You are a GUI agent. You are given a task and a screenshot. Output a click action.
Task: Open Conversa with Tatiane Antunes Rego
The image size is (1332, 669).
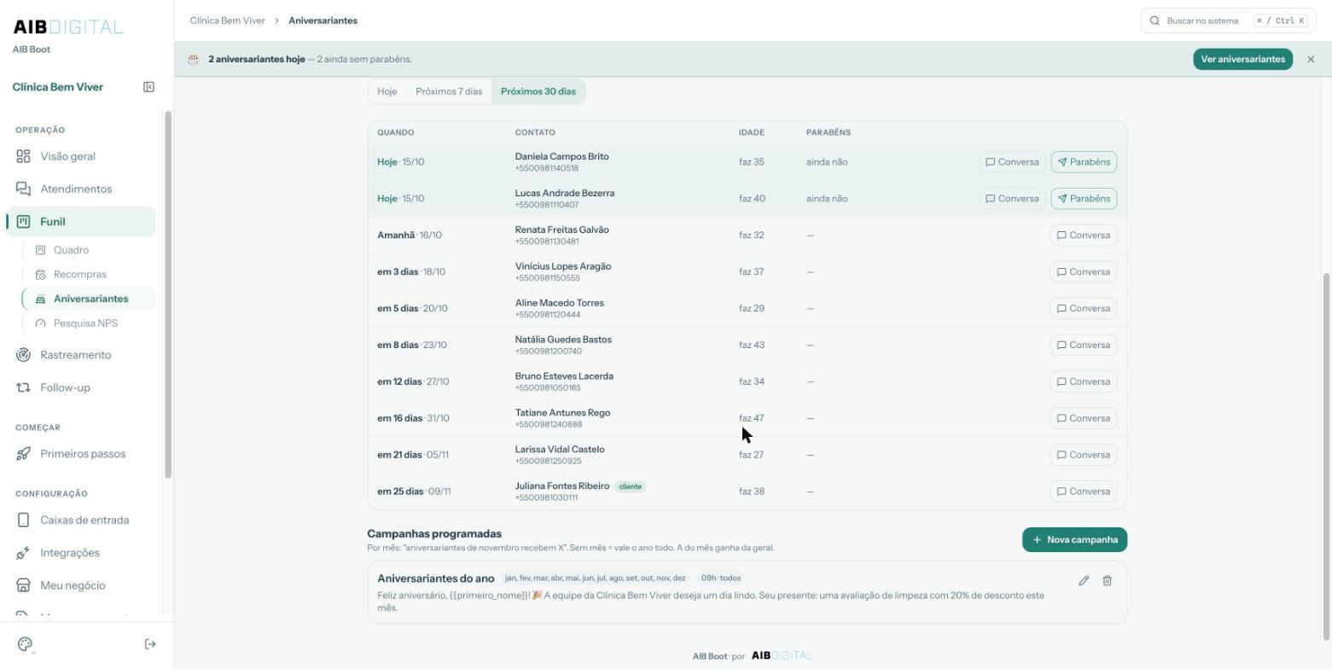click(1084, 418)
